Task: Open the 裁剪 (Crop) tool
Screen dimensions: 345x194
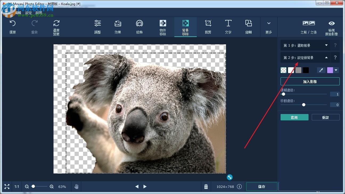Action: [208, 27]
